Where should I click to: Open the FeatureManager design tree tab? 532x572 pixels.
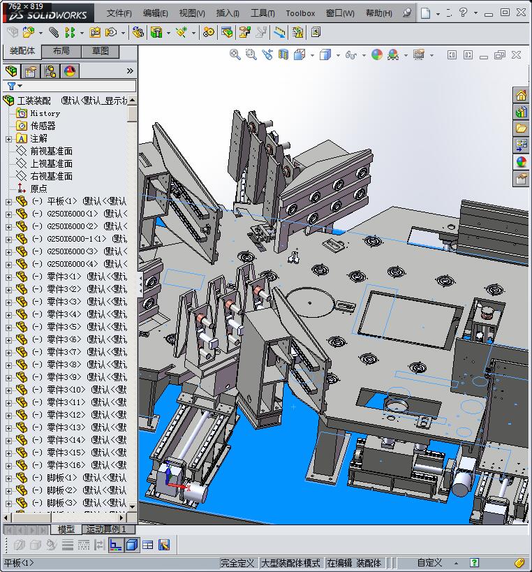coord(11,71)
